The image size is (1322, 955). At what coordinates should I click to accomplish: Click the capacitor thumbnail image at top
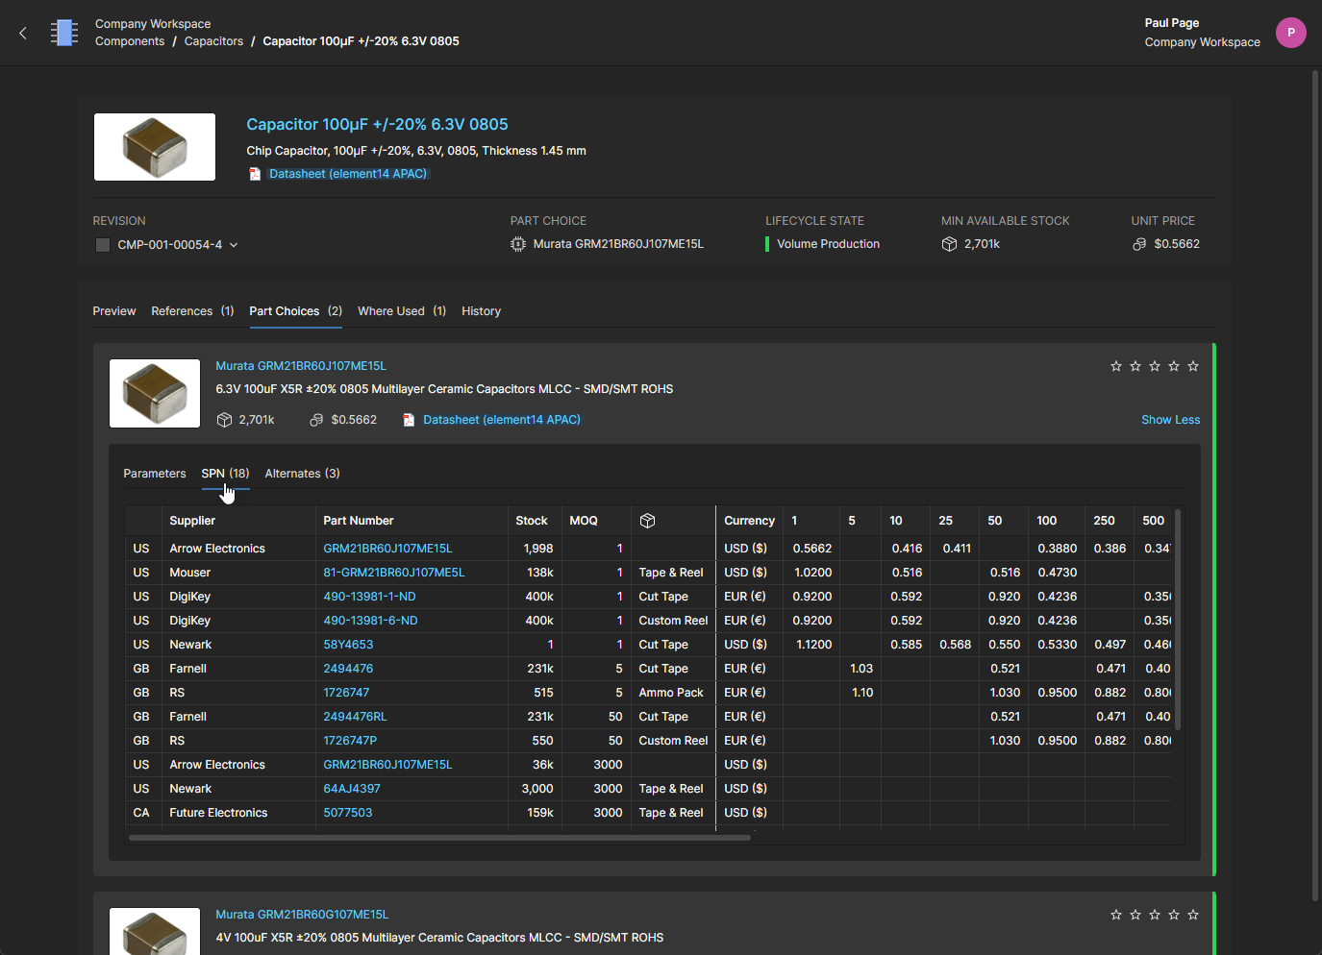coord(155,147)
